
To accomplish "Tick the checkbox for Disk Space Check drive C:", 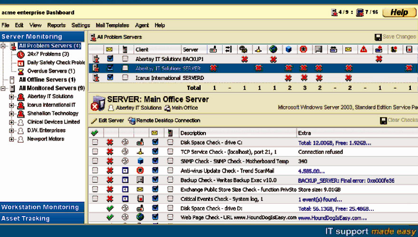I will [x=95, y=142].
